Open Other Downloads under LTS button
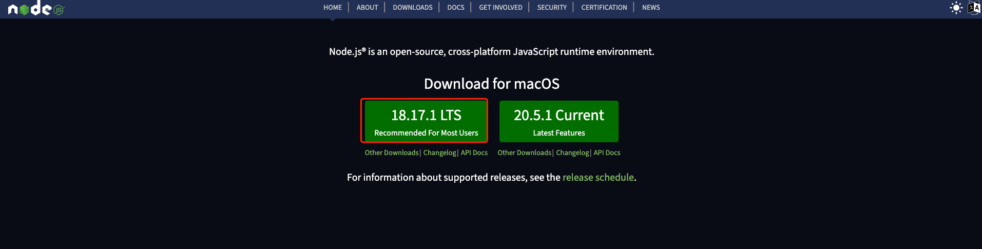The width and height of the screenshot is (982, 249). pos(392,153)
